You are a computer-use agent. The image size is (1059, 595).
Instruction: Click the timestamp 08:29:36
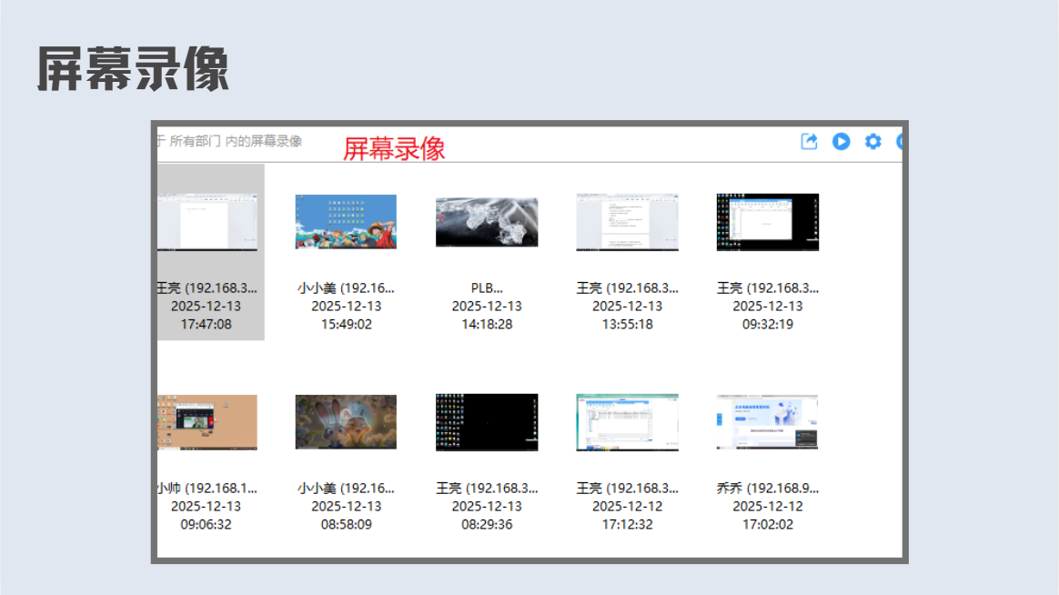pyautogui.click(x=486, y=524)
